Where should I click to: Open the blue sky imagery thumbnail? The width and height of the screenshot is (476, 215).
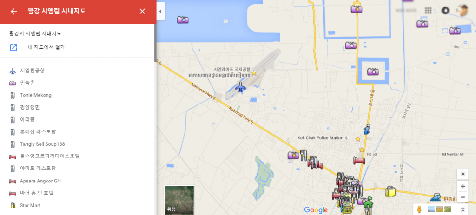(431, 209)
